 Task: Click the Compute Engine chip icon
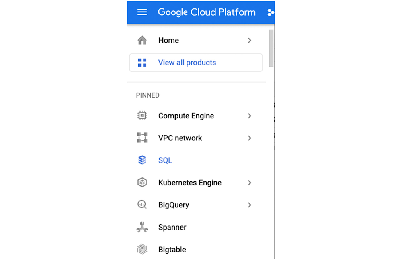[x=142, y=116]
